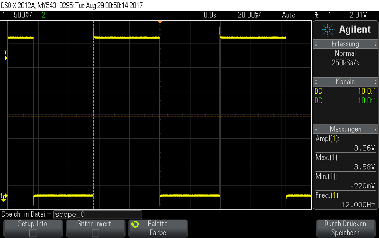379x238 pixels.
Task: Click the Speich. in Datei label
Action: [x=26, y=214]
